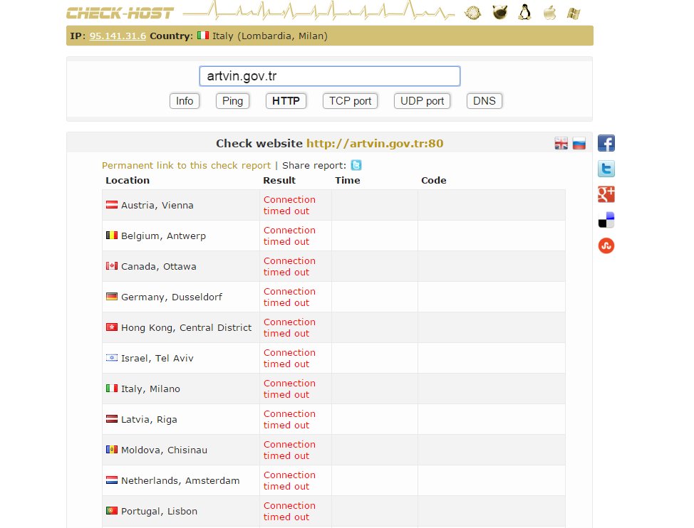This screenshot has width=694, height=528.
Task: Select the Portugal, Lisbon location text
Action: [x=160, y=511]
